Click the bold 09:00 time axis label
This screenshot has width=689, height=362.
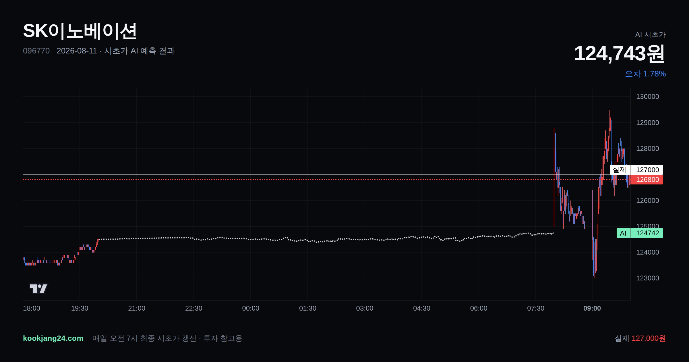coord(592,308)
